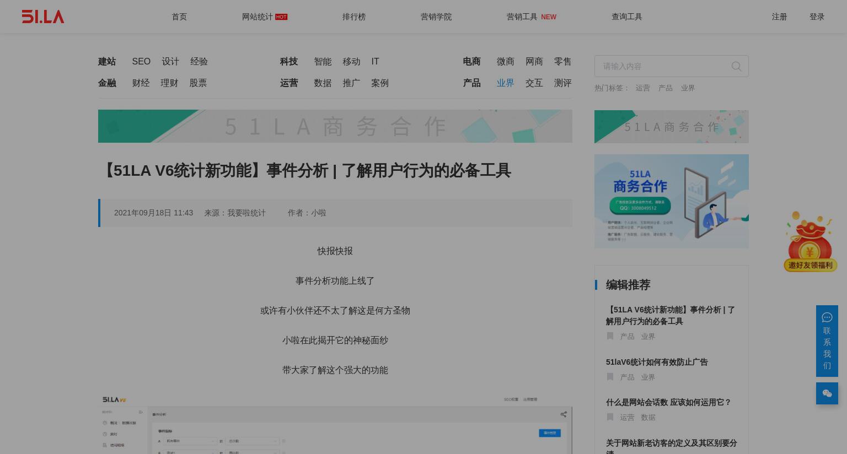This screenshot has height=454, width=847.
Task: Select 移动 subcategory
Action: [351, 62]
